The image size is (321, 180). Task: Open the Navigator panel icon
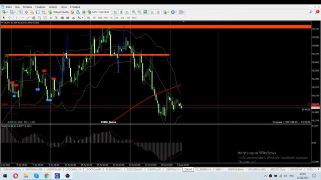click(32, 12)
